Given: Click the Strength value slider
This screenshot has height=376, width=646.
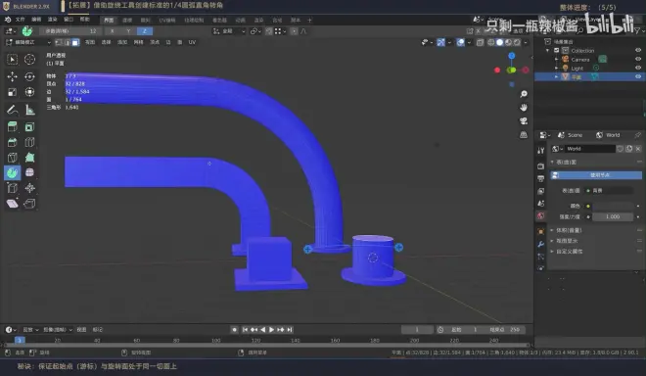Looking at the screenshot, I should pyautogui.click(x=612, y=216).
